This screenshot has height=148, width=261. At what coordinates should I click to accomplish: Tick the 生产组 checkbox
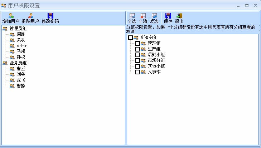137,49
